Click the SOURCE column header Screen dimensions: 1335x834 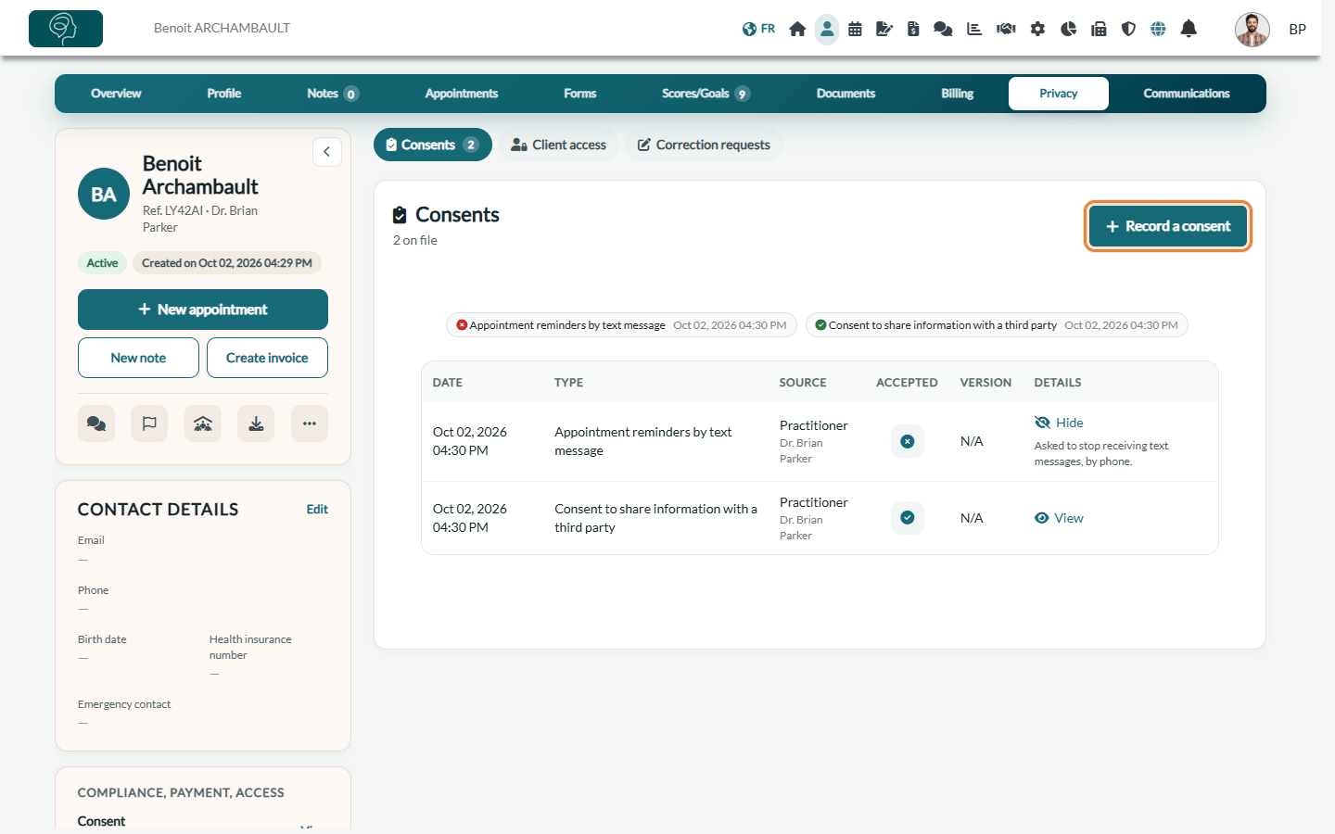(x=803, y=383)
